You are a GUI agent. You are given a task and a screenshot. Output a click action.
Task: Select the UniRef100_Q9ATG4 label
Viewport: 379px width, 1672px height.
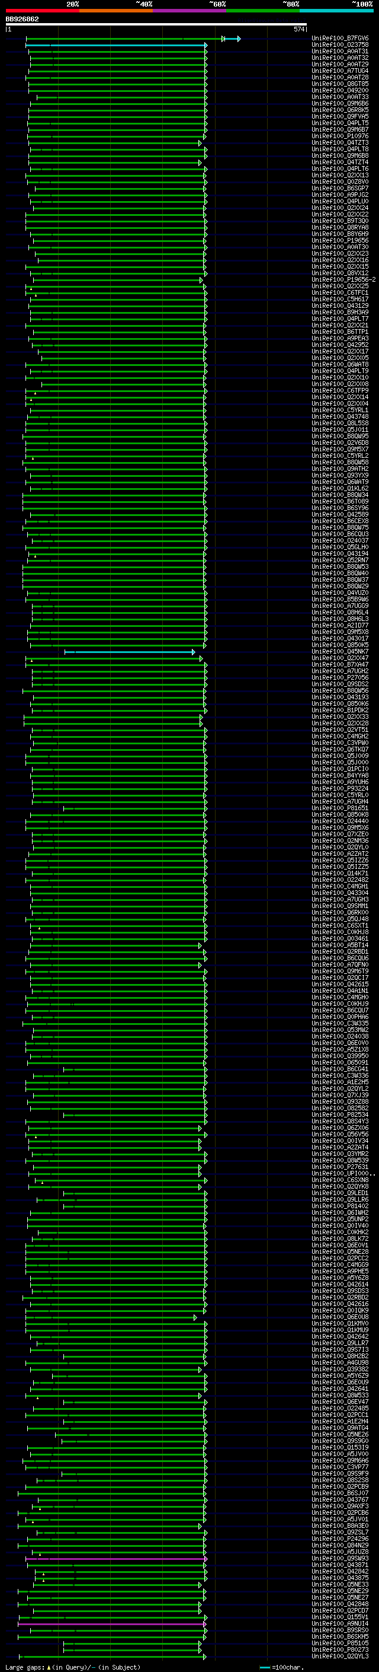[x=339, y=1428]
